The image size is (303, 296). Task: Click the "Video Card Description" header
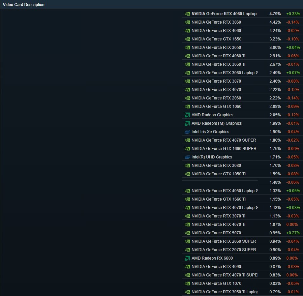coord(24,5)
